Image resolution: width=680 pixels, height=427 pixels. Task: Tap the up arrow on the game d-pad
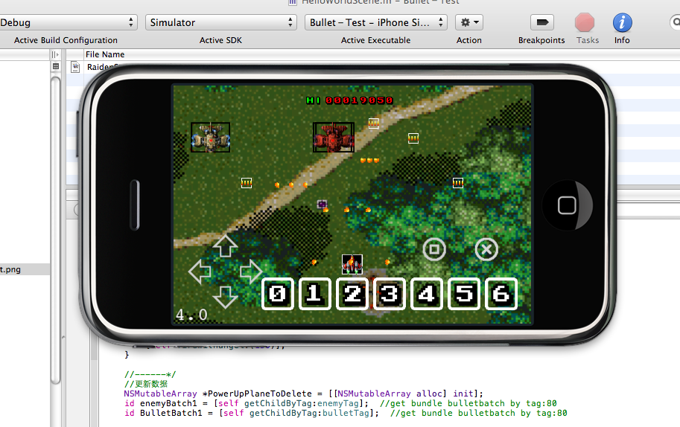tap(225, 246)
